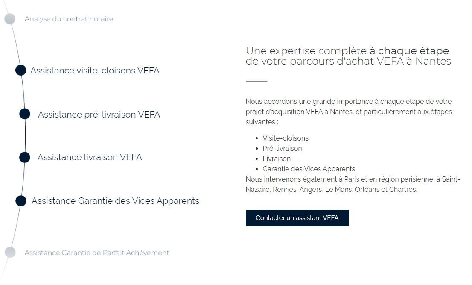Select the Assistance livraison VEFA step dot
This screenshot has width=472, height=285.
(x=25, y=157)
